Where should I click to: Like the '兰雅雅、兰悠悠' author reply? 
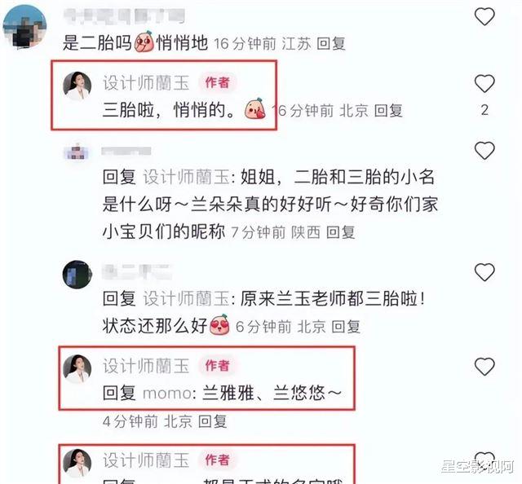tap(484, 367)
